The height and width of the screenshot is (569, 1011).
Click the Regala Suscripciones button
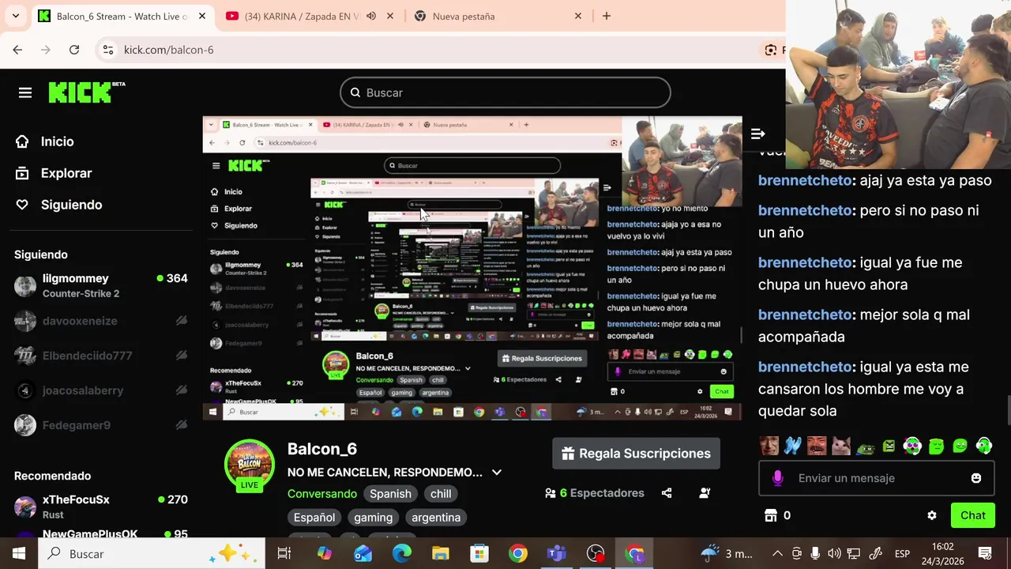636,454
